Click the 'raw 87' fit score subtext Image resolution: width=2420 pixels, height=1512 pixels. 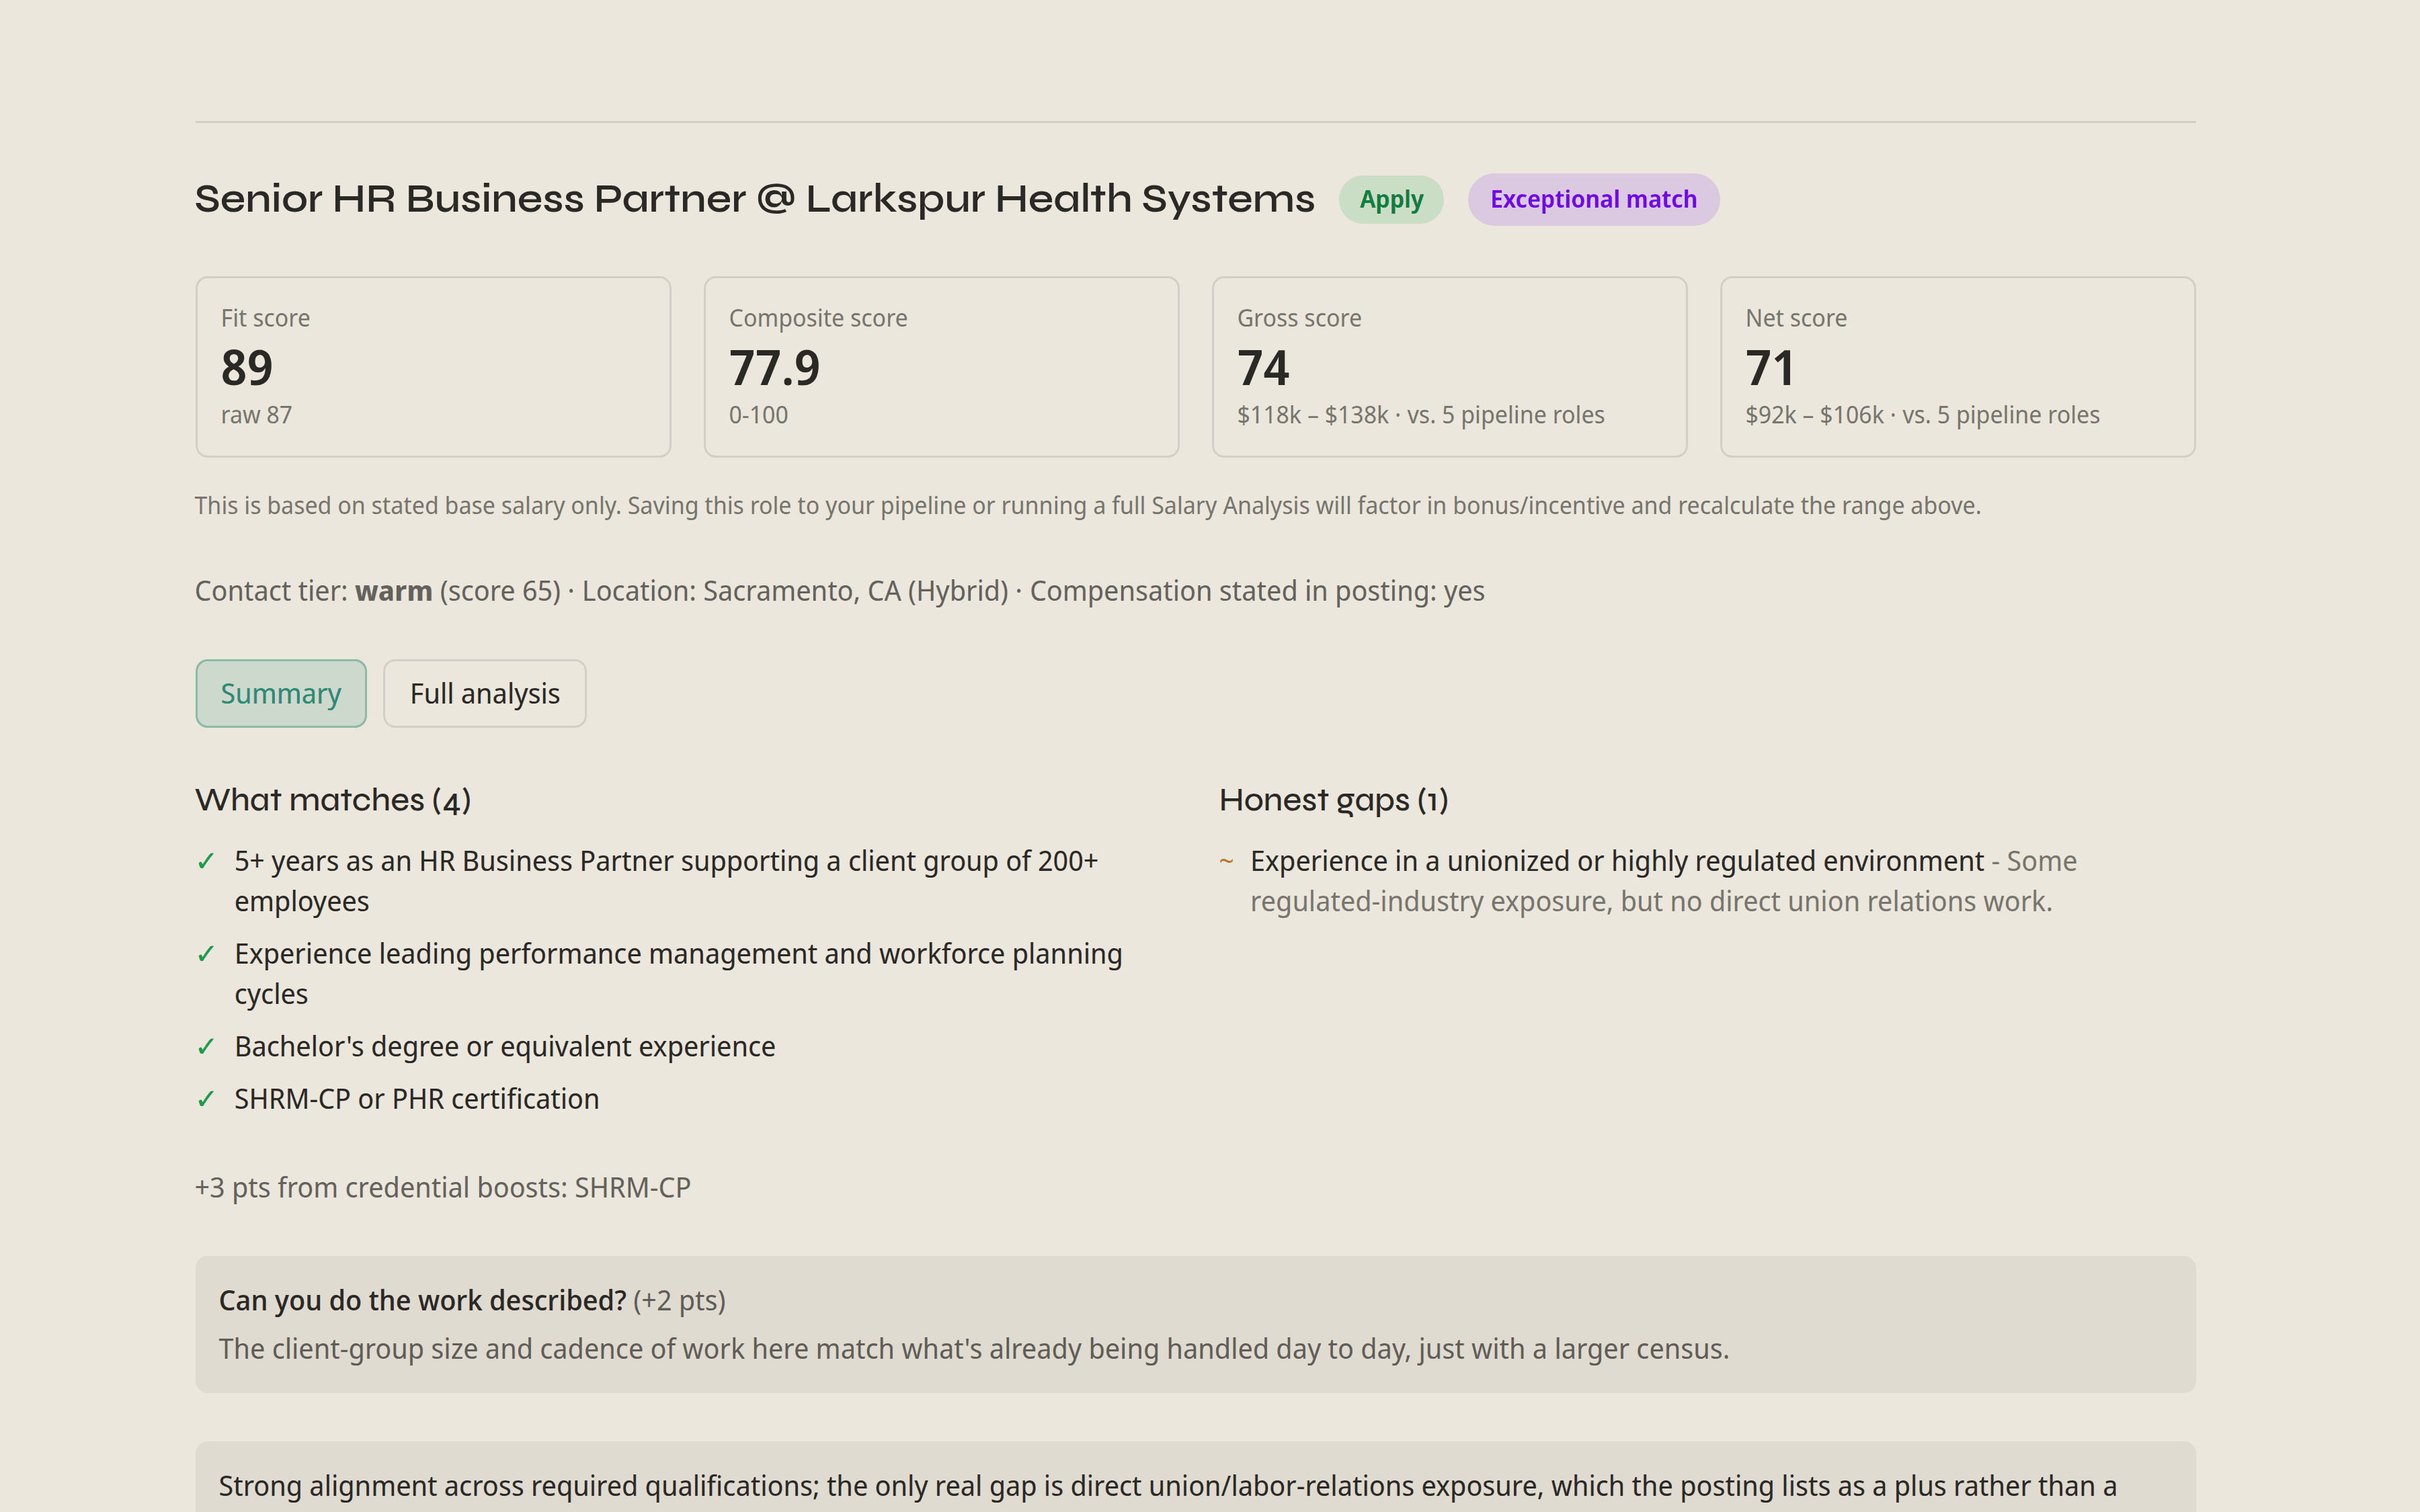[256, 415]
